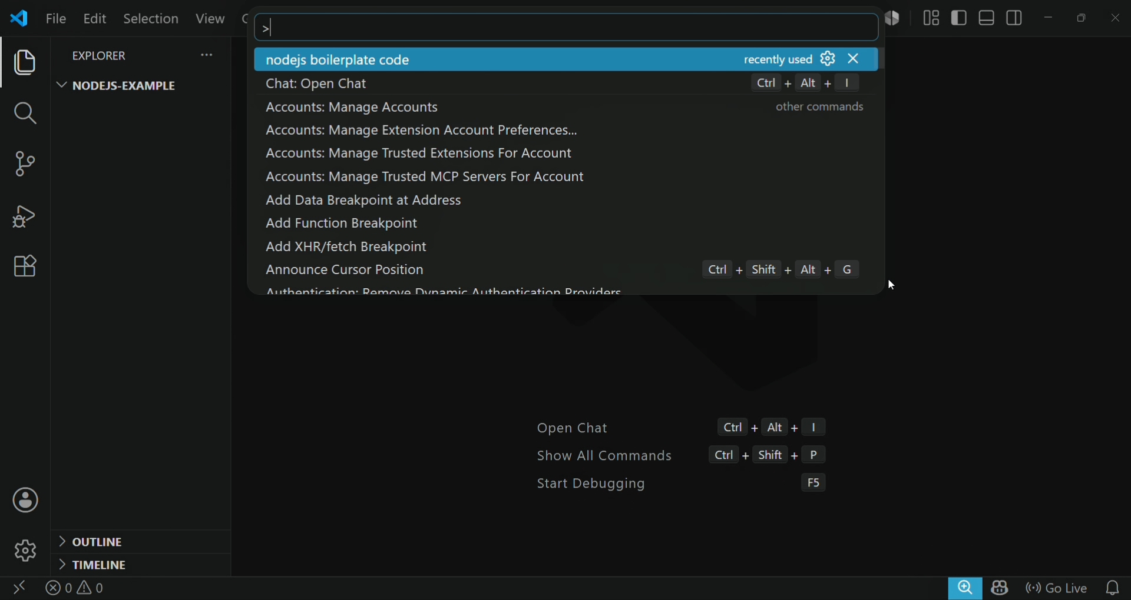This screenshot has height=600, width=1131.
Task: Select Manage Trusted MCP Servers For Account
Action: point(566,177)
